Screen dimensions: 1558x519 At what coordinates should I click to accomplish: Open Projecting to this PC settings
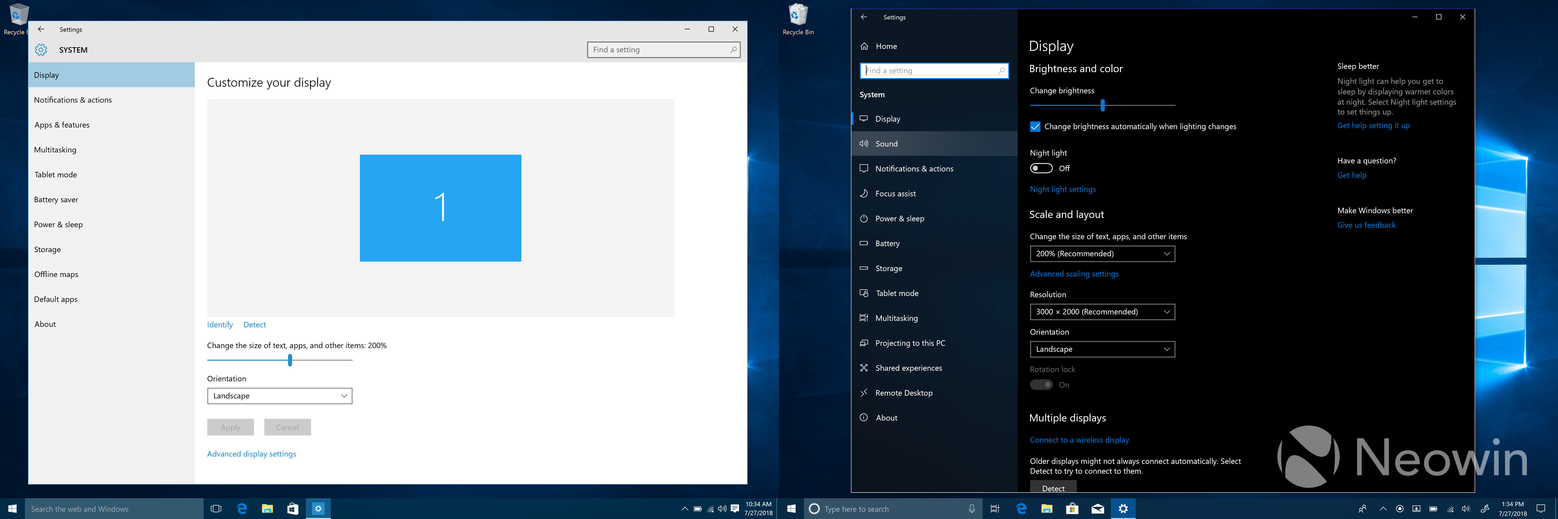pos(910,343)
